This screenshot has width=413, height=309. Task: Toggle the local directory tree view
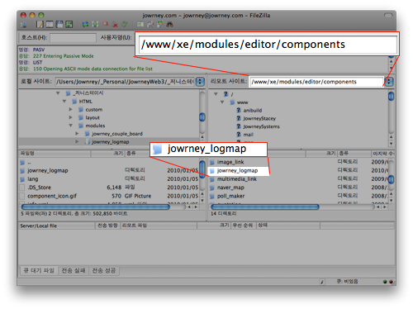coord(50,25)
